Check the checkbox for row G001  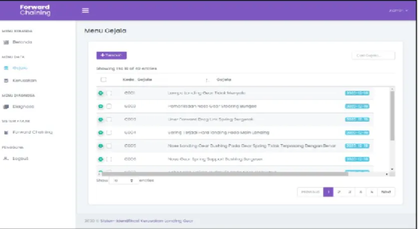(109, 93)
